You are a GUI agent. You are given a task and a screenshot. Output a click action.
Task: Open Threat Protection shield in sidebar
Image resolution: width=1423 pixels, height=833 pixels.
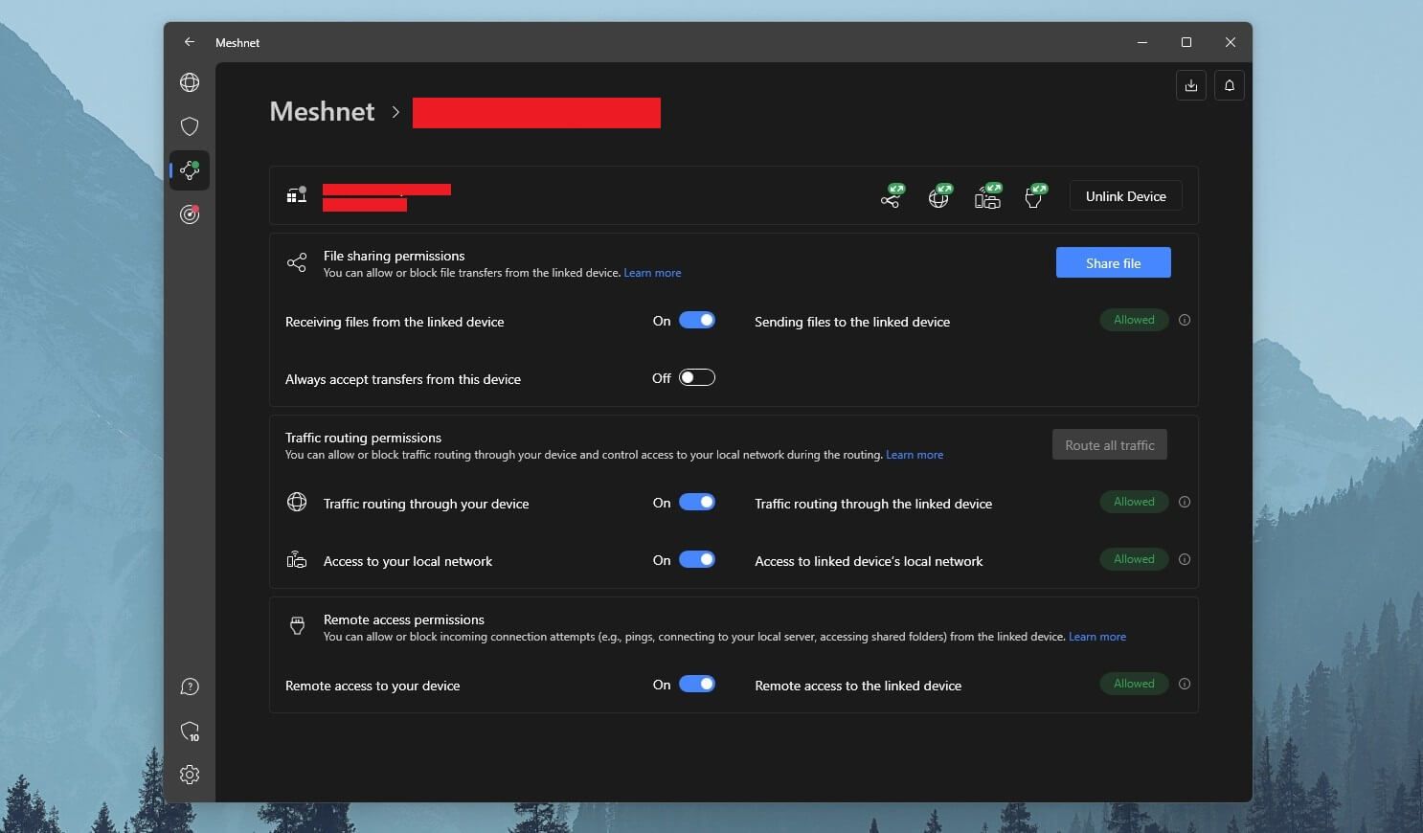[x=190, y=126]
